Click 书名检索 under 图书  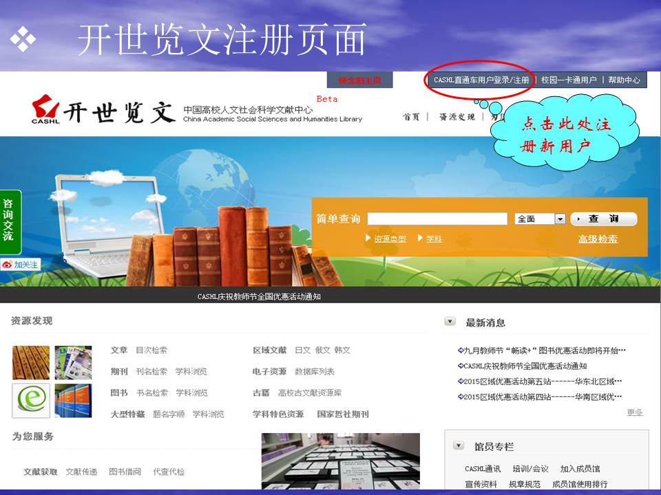click(x=151, y=393)
